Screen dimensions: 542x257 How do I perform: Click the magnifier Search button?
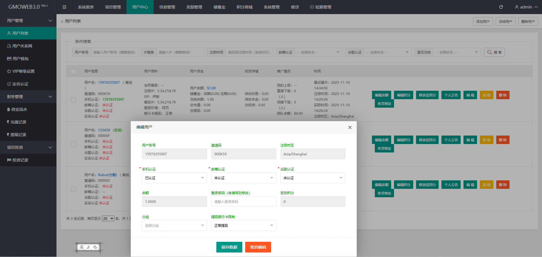coord(494,52)
